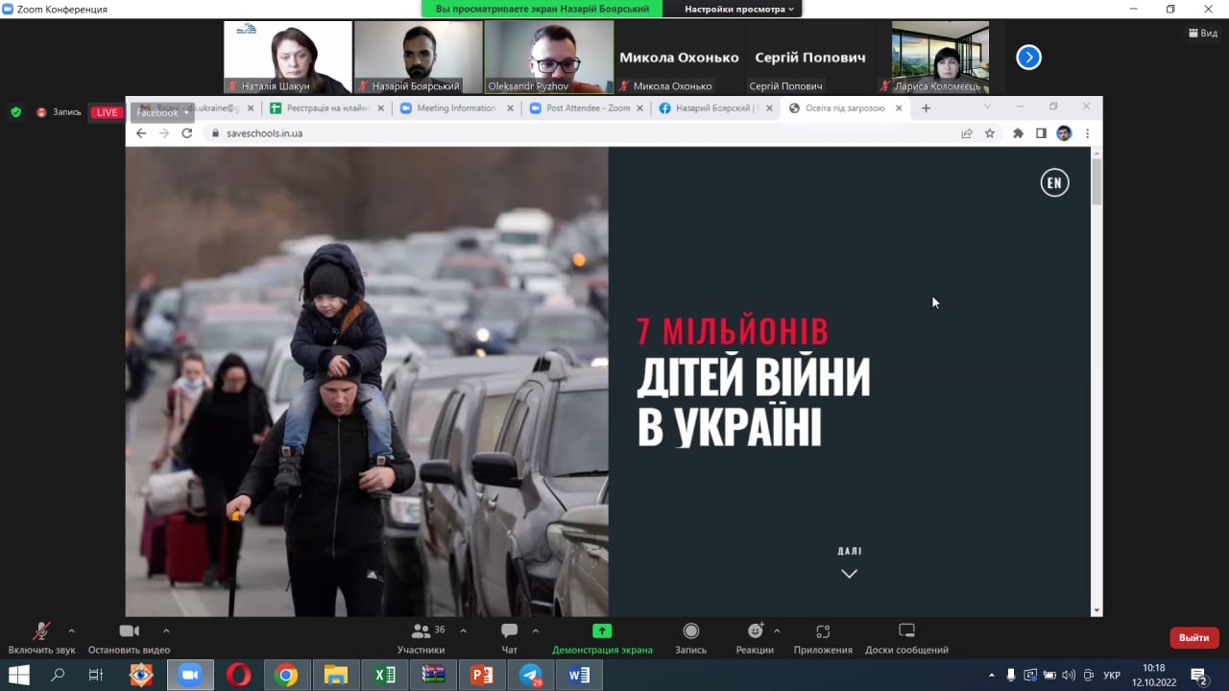Image resolution: width=1229 pixels, height=691 pixels.
Task: Open Настройки просмотра view options dropdown
Action: pyautogui.click(x=739, y=9)
